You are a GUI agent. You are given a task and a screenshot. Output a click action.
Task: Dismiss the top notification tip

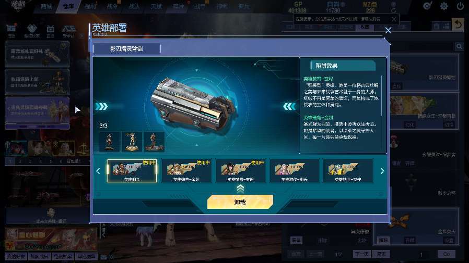pyautogui.click(x=394, y=19)
